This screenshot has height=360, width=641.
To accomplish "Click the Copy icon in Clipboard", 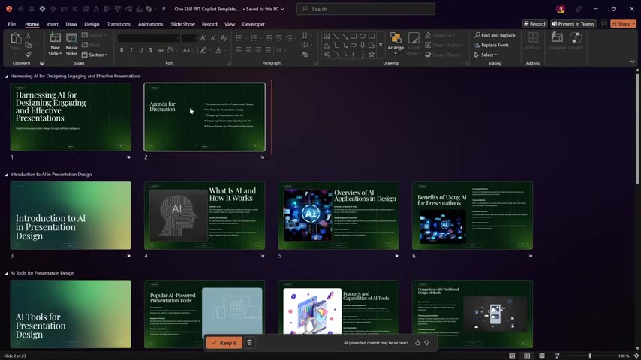I will click(29, 45).
